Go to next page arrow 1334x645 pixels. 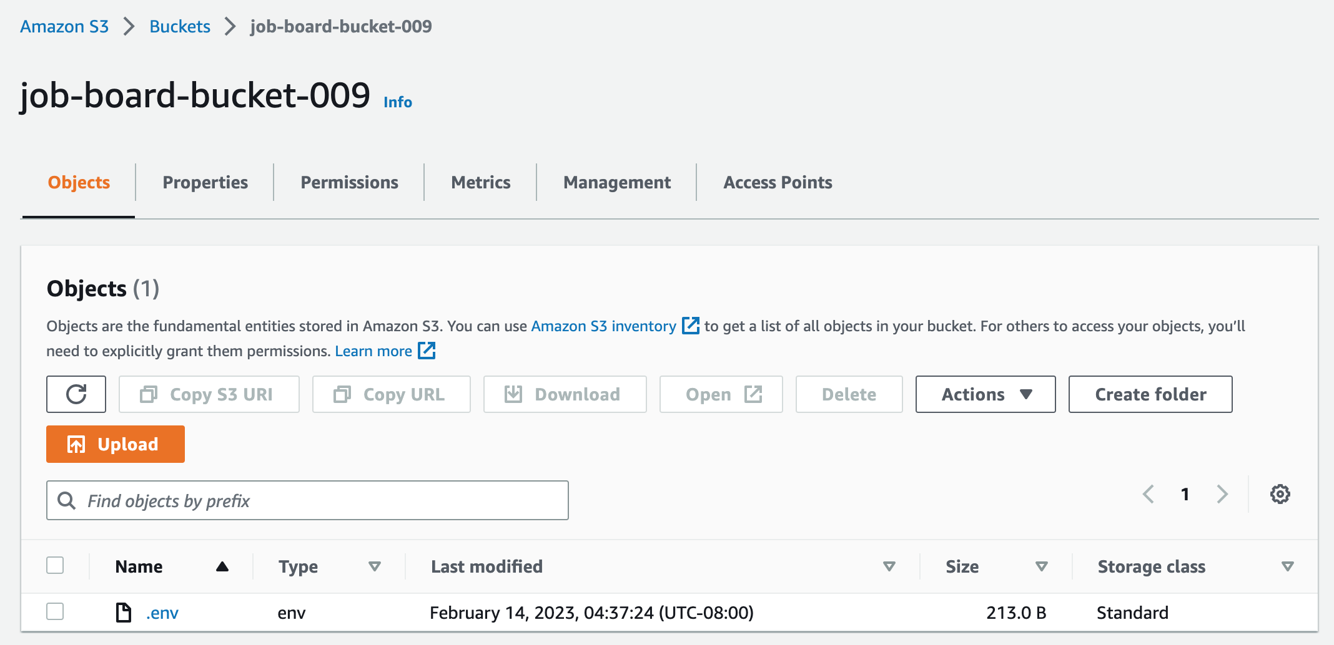coord(1223,494)
